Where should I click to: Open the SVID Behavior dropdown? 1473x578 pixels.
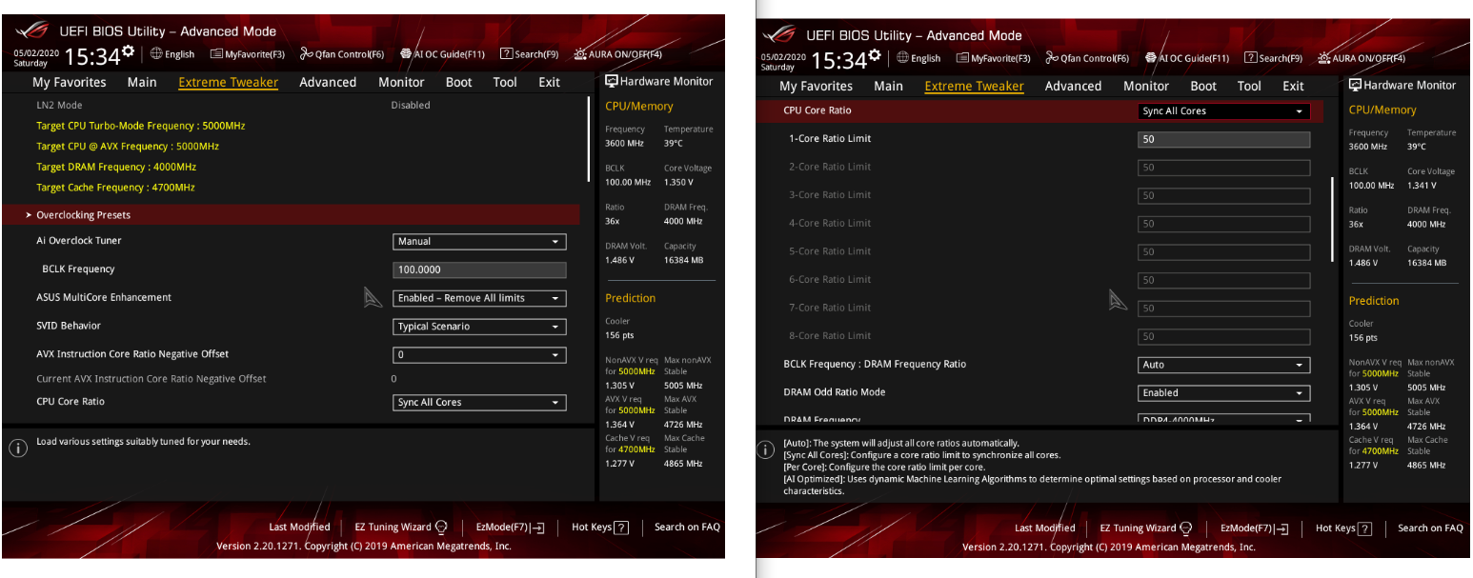coord(479,327)
